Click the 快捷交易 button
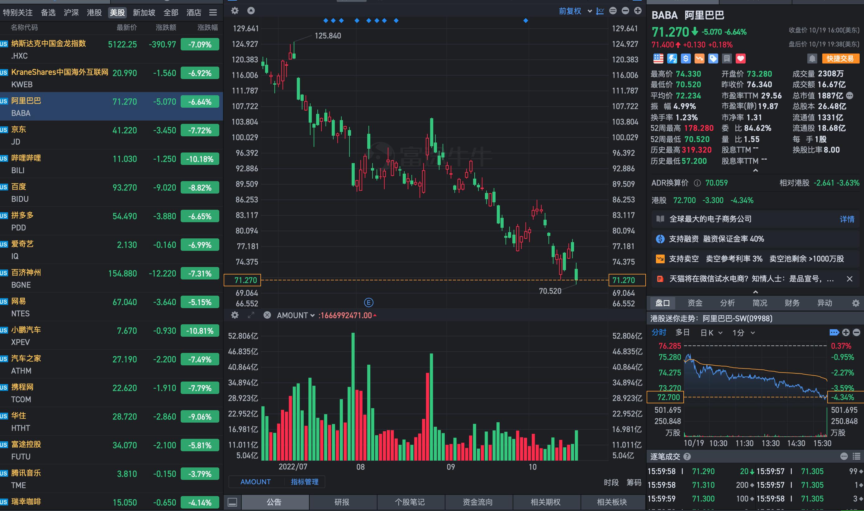This screenshot has height=511, width=864. 840,59
